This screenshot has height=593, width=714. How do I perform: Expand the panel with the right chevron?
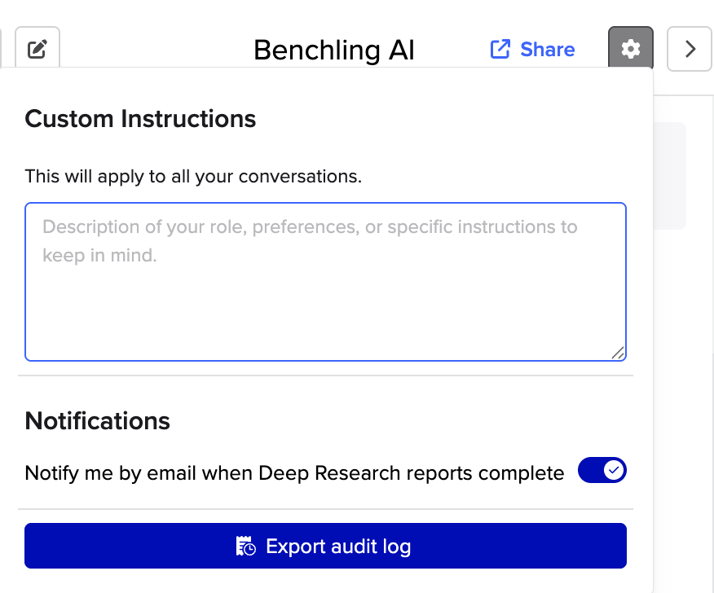click(690, 49)
